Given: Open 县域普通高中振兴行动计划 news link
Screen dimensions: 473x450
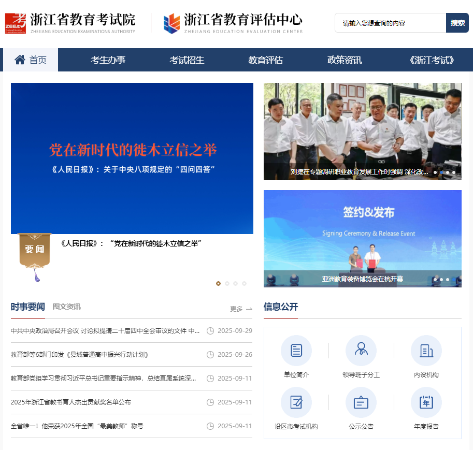Looking at the screenshot, I should [x=80, y=355].
